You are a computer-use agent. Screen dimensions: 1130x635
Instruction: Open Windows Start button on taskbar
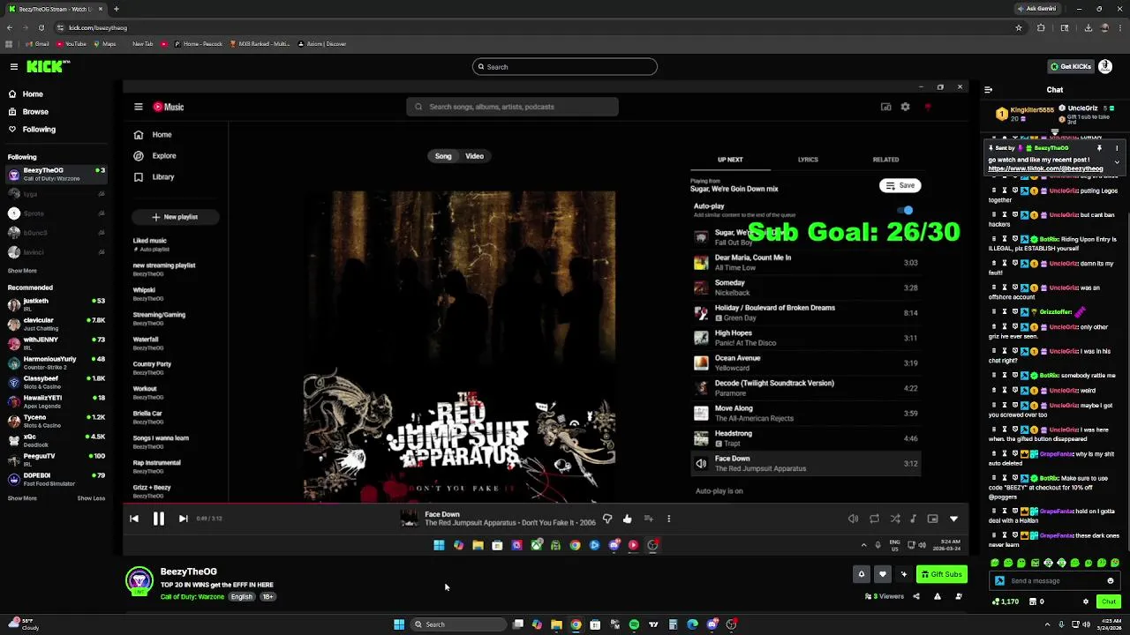click(x=399, y=624)
